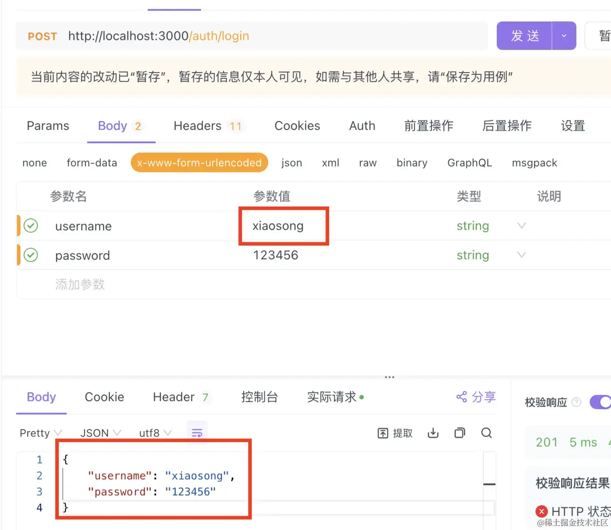
Task: Select the json body type
Action: (x=292, y=163)
